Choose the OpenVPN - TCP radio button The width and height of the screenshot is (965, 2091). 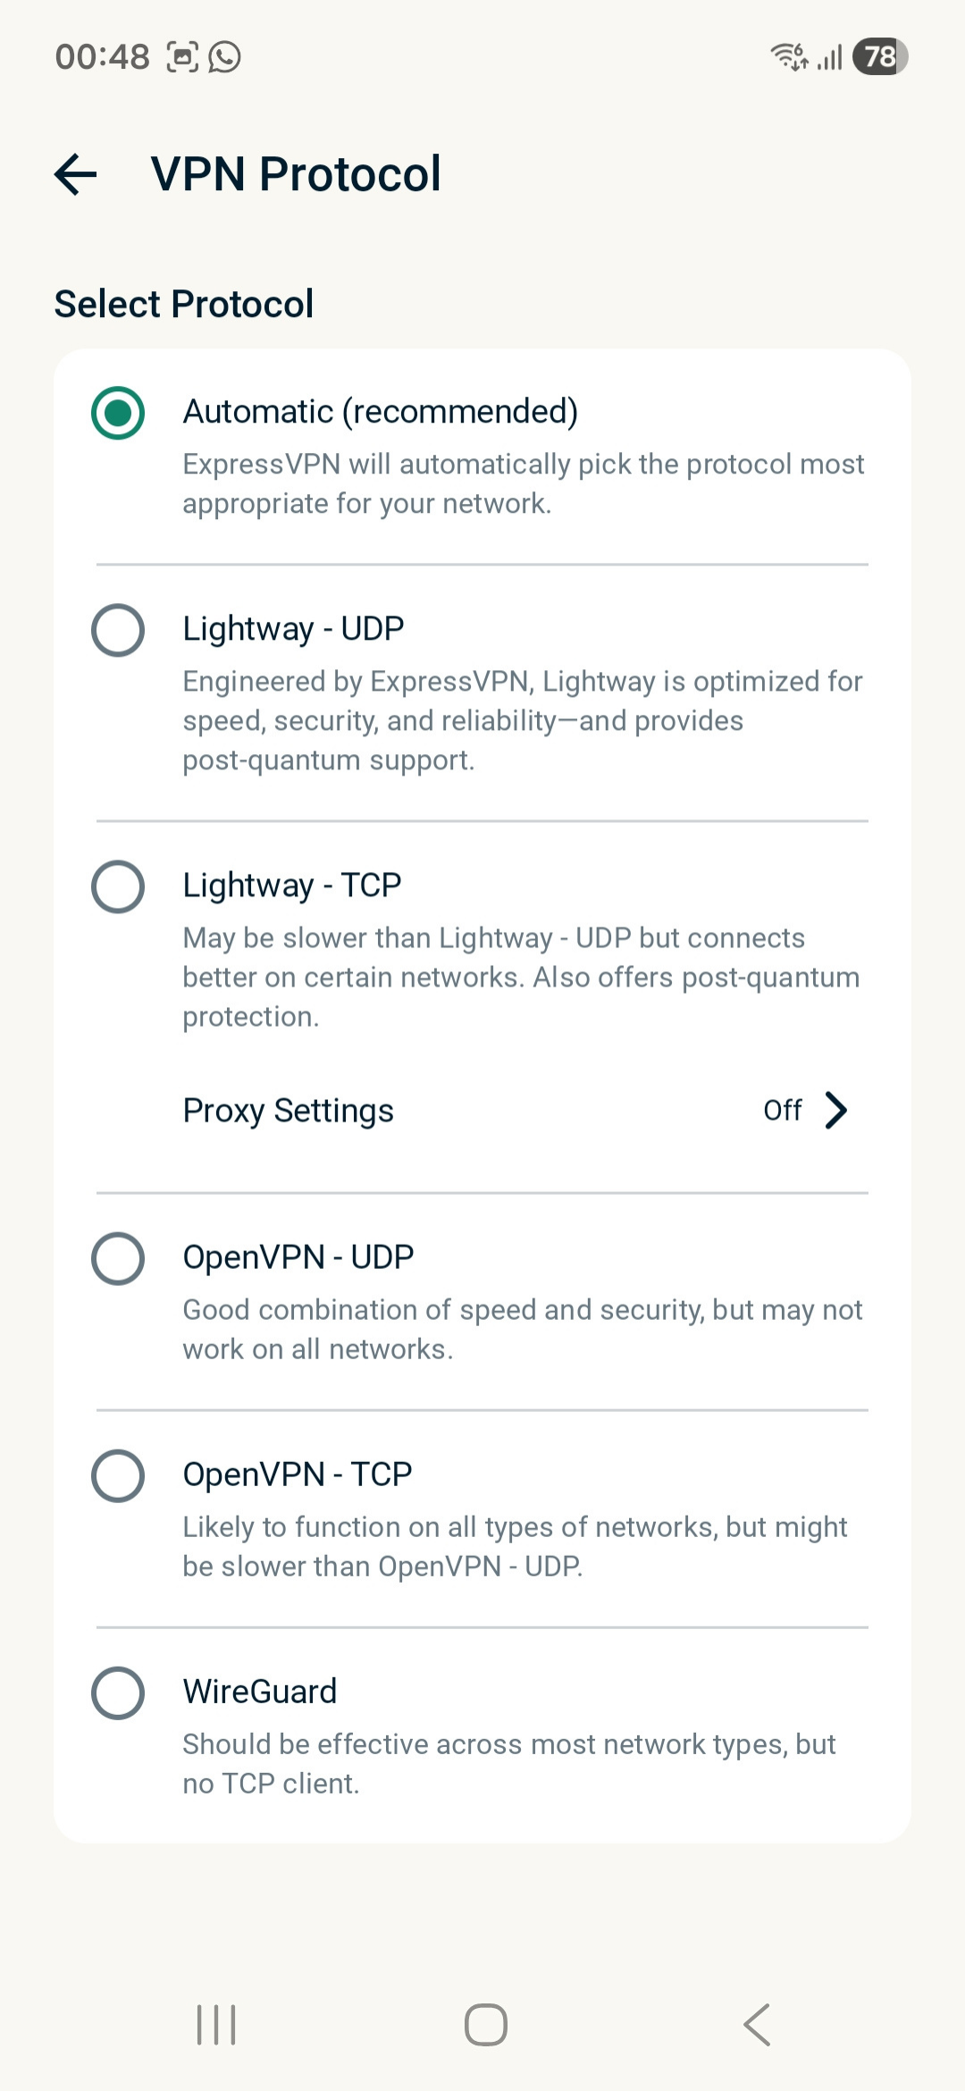point(118,1475)
